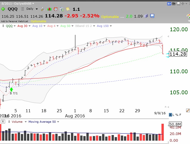This screenshot has width=190, height=144.
Task: Click the gray T template button
Action: 174,4
